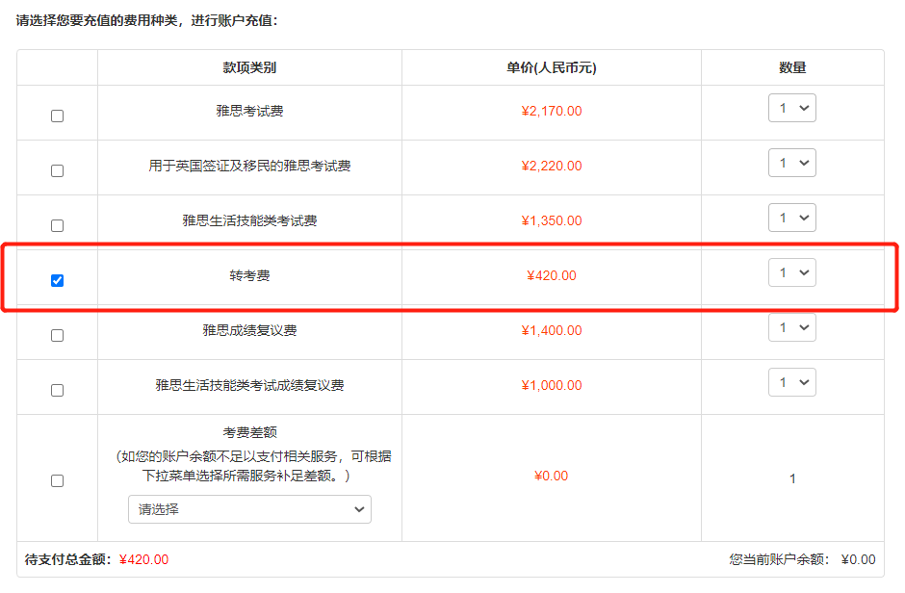This screenshot has height=593, width=905.
Task: Open quantity dropdown for 雅思考试费
Action: 791,107
